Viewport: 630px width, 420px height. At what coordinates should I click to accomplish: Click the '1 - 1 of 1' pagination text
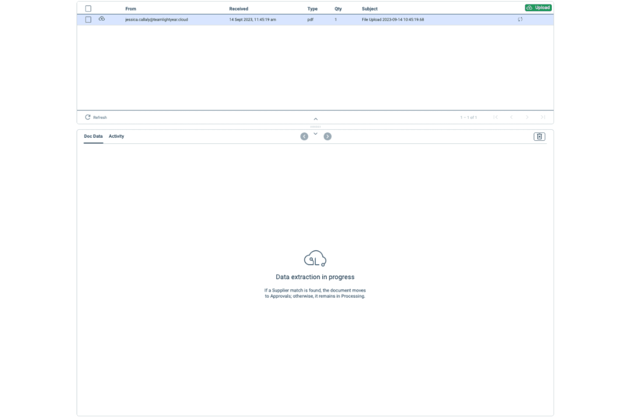pyautogui.click(x=468, y=117)
